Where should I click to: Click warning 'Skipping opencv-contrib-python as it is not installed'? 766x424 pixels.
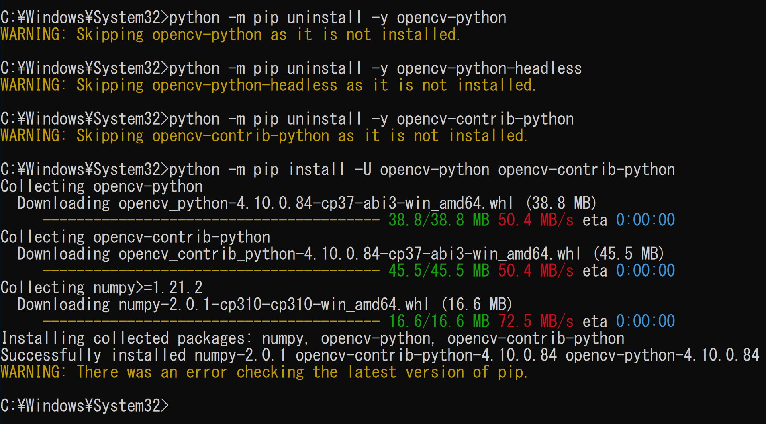point(264,136)
